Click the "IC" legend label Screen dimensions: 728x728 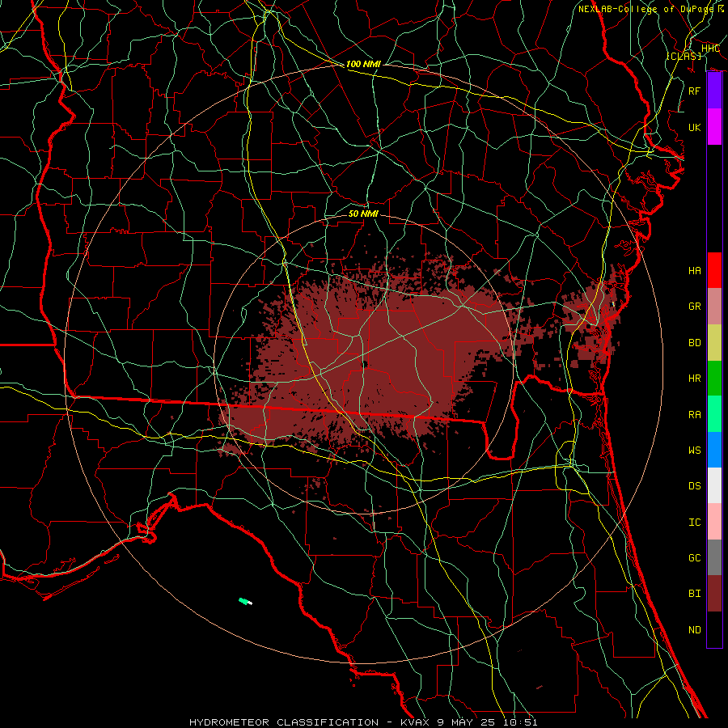pos(695,523)
